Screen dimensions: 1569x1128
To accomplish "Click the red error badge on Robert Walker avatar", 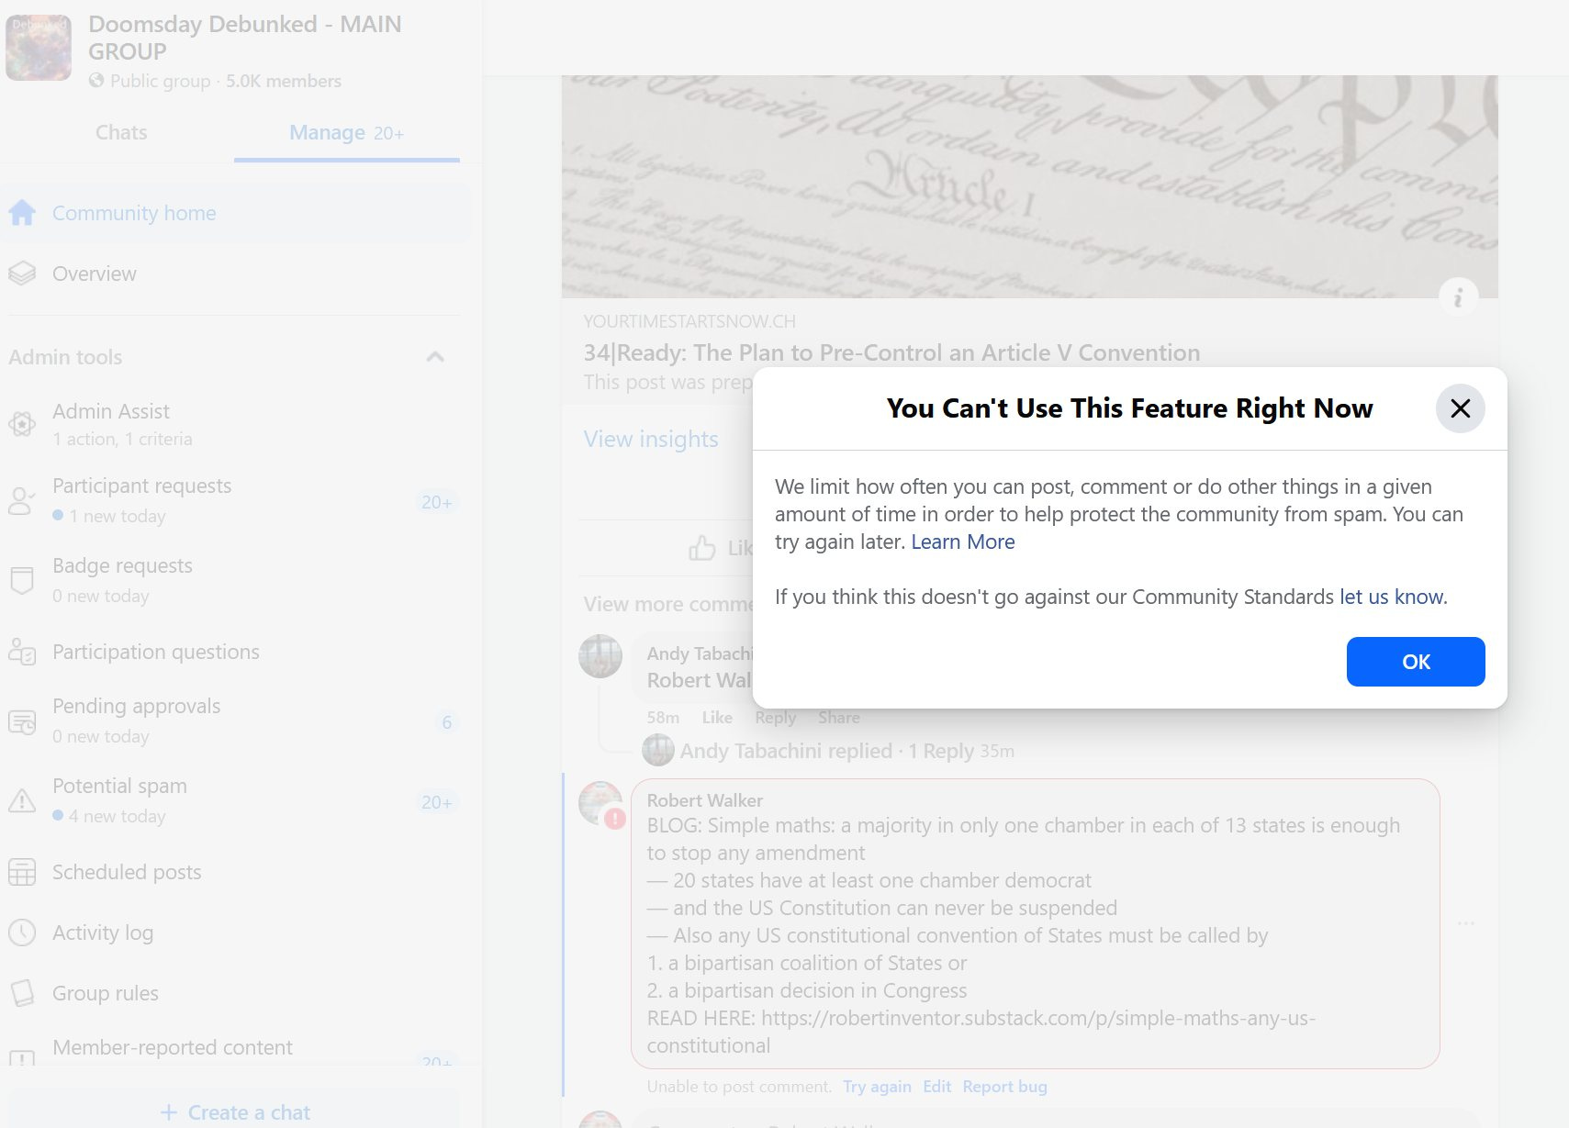I will [x=615, y=818].
